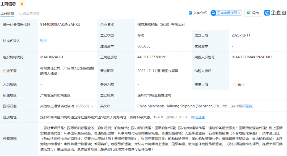
Task: Click 更新 to refresh the auto-translated English name
Action: pos(249,106)
